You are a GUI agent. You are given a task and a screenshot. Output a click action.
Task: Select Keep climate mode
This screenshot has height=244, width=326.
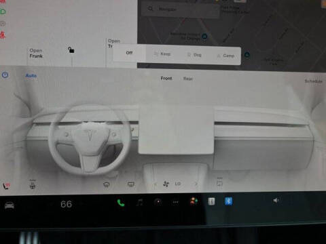pyautogui.click(x=162, y=54)
